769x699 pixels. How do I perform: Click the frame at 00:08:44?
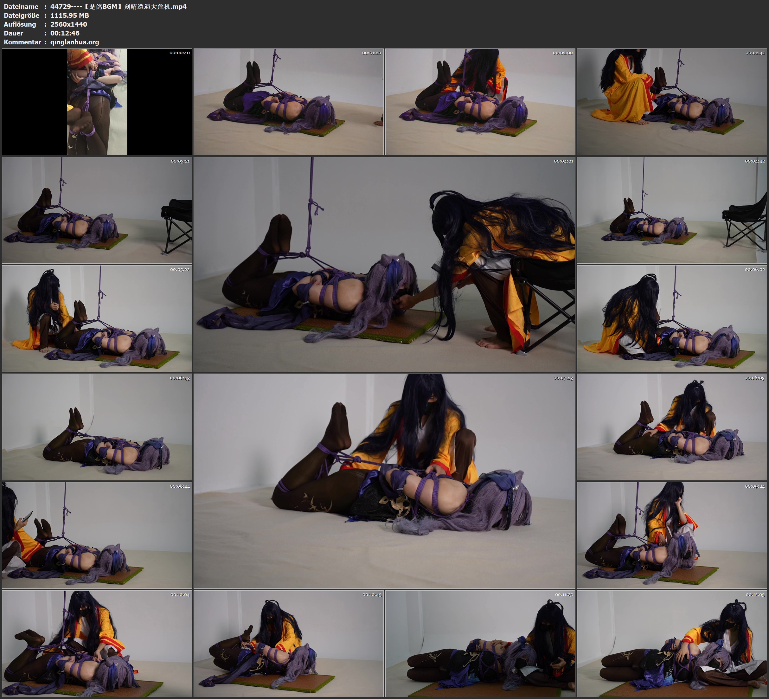pos(97,535)
